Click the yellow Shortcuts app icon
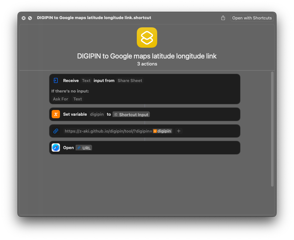The height and width of the screenshot is (240, 294). pyautogui.click(x=147, y=38)
